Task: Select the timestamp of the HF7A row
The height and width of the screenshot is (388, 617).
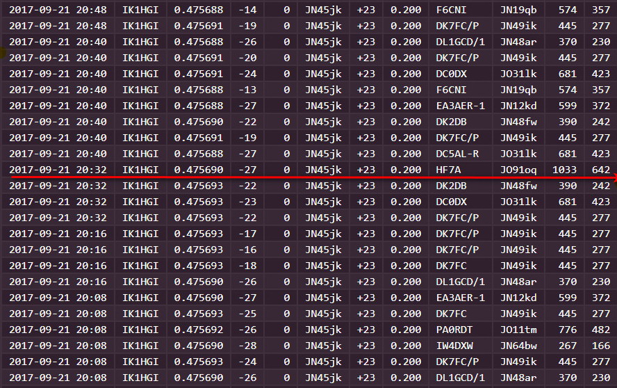Action: (x=58, y=170)
